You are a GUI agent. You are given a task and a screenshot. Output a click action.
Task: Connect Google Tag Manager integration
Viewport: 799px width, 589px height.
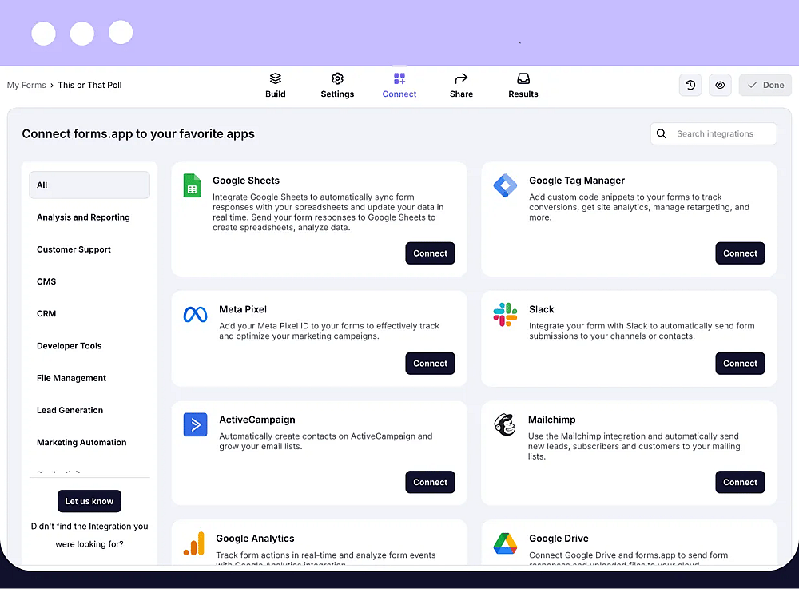pyautogui.click(x=740, y=253)
